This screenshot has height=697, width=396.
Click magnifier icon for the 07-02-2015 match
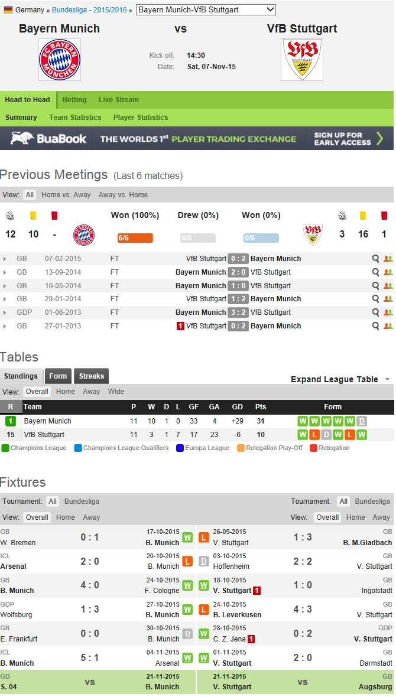click(375, 259)
